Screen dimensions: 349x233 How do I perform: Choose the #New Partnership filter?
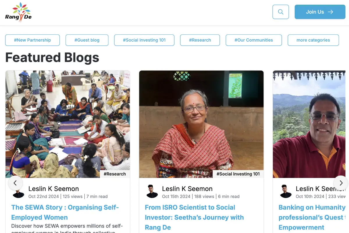click(32, 40)
